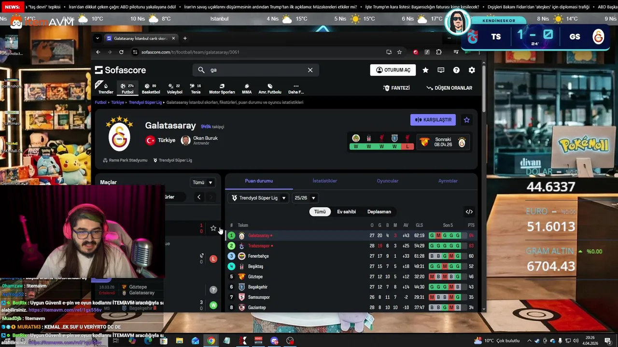Open the Başakşehir row in standings
Image resolution: width=618 pixels, height=347 pixels.
351,287
